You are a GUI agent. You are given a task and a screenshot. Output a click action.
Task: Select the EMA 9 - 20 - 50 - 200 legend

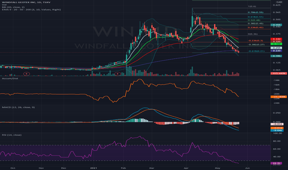31,10
